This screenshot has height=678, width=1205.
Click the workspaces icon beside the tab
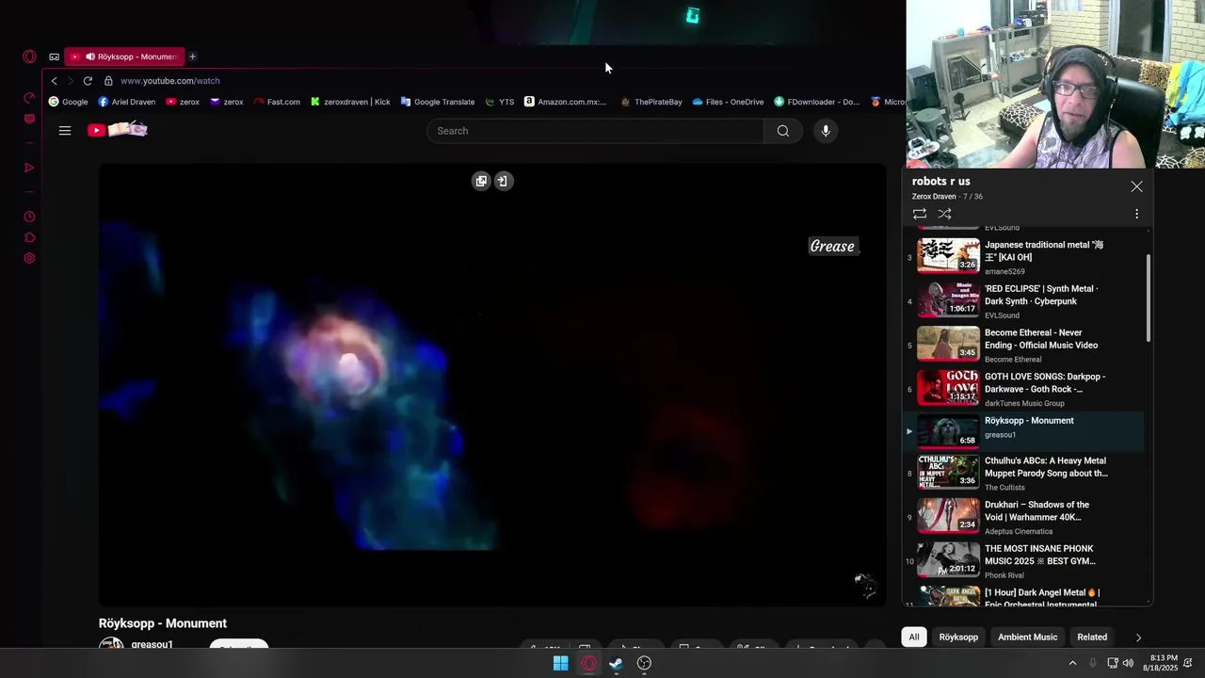[x=55, y=56]
